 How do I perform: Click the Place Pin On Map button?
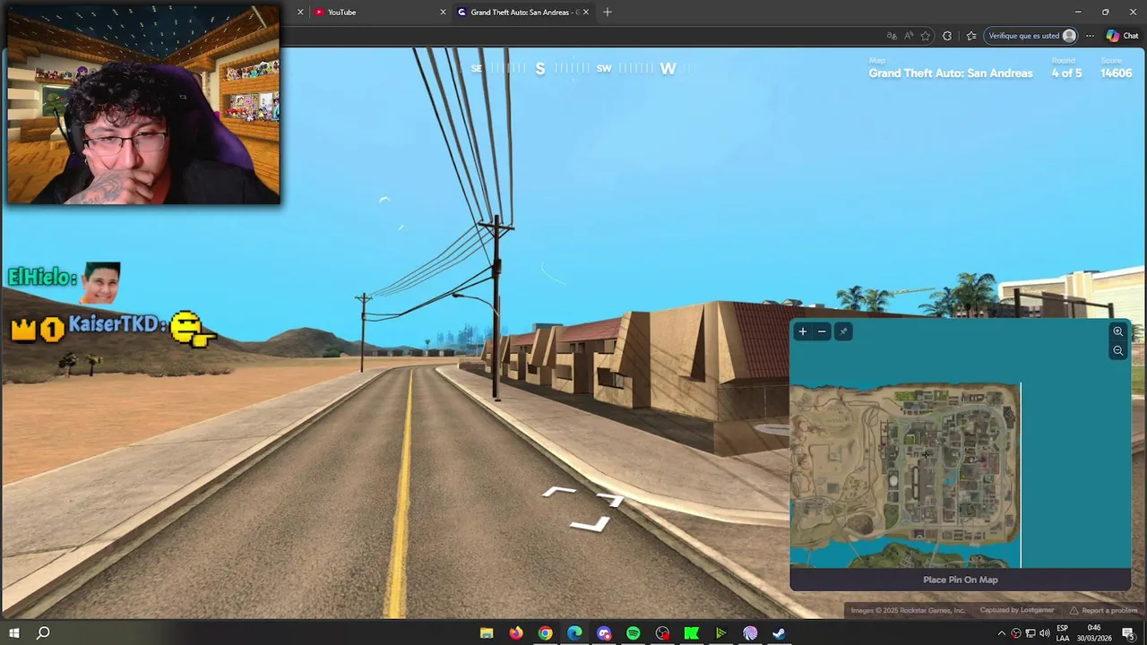960,580
